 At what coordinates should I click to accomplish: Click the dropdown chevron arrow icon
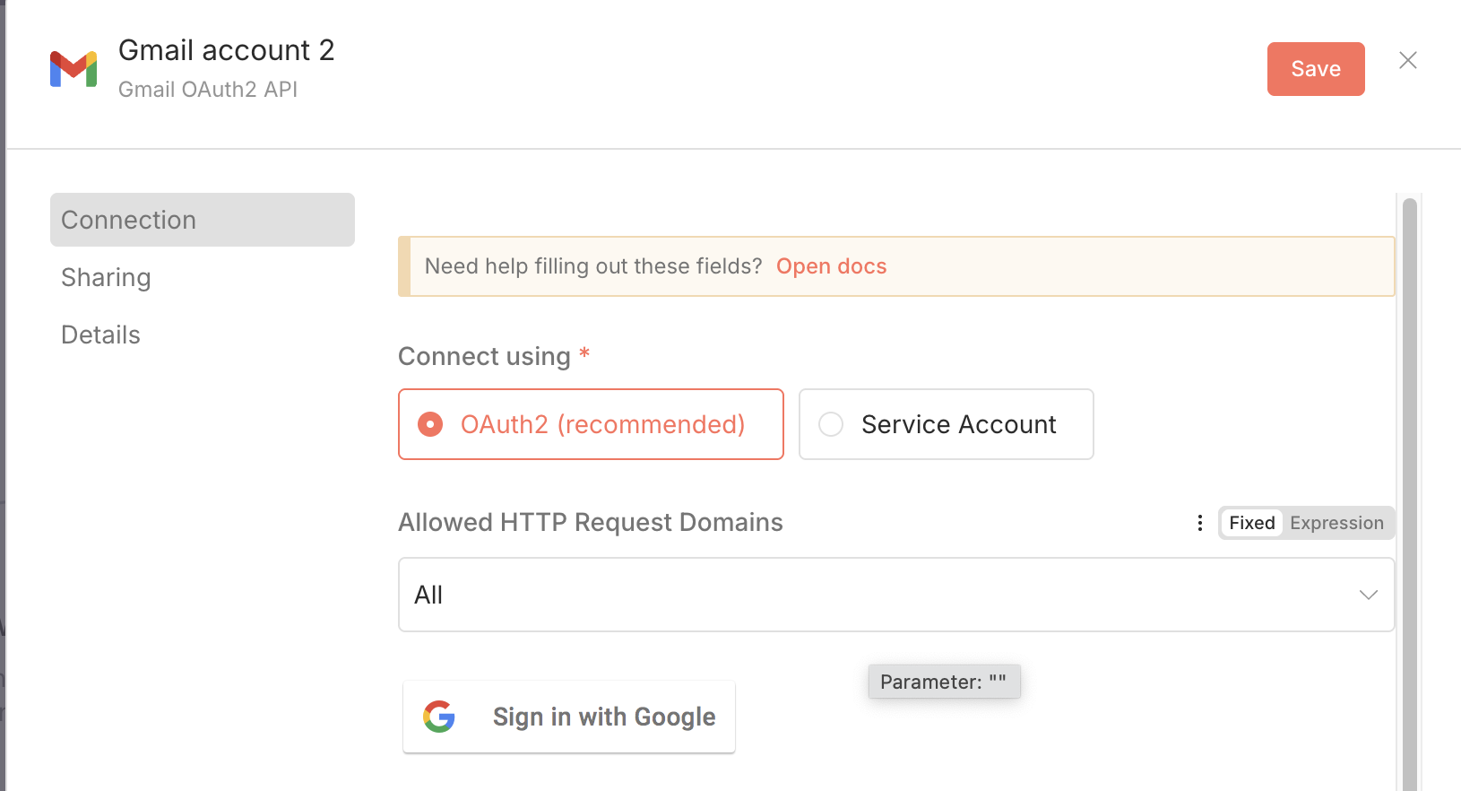pos(1368,595)
